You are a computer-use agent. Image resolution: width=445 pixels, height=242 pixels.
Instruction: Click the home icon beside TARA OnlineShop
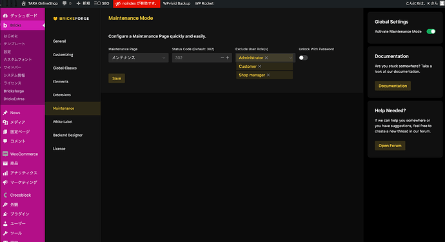coord(24,3)
